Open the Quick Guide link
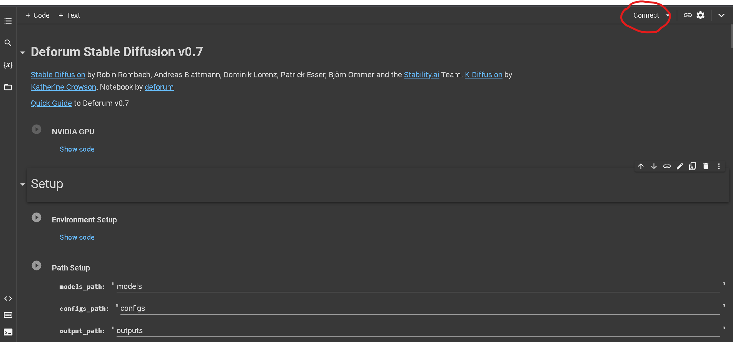 coord(51,103)
